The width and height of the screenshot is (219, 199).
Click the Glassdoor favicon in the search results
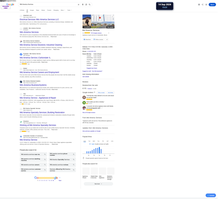coord(21,122)
